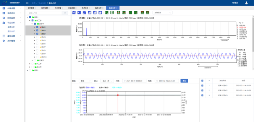
Task: Check the 线路2 checkbox in the tree
Action: (x=30, y=70)
